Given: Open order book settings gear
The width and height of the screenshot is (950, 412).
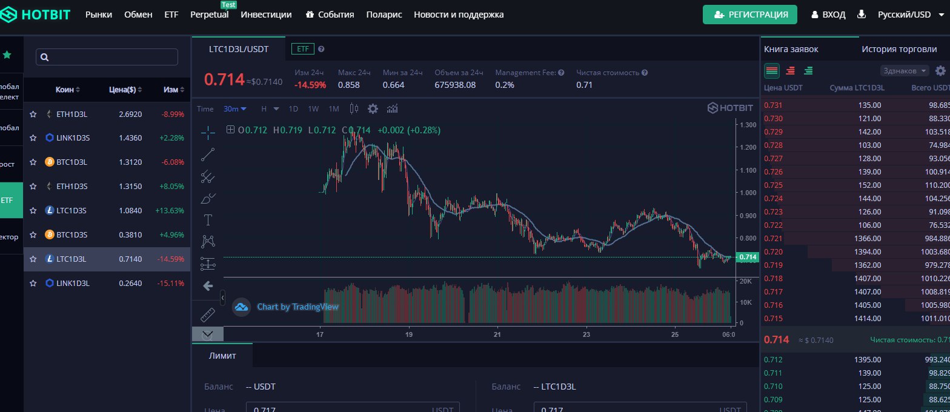Looking at the screenshot, I should (940, 71).
